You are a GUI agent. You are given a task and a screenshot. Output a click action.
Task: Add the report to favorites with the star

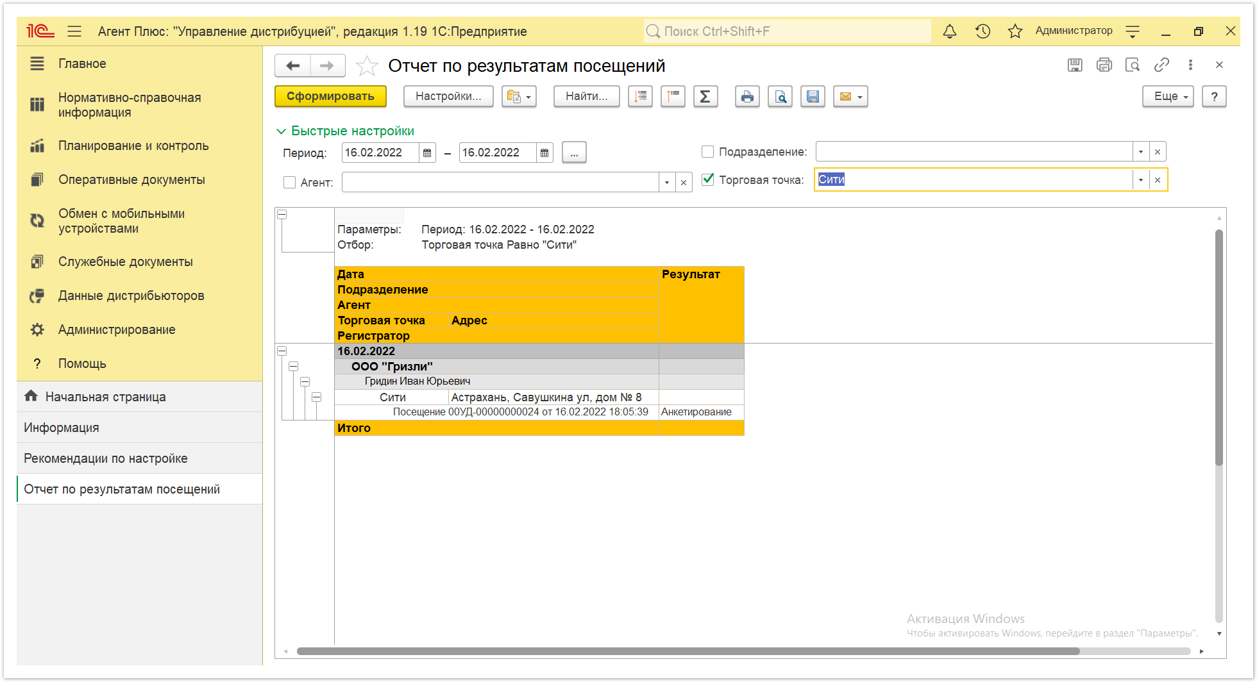point(366,65)
